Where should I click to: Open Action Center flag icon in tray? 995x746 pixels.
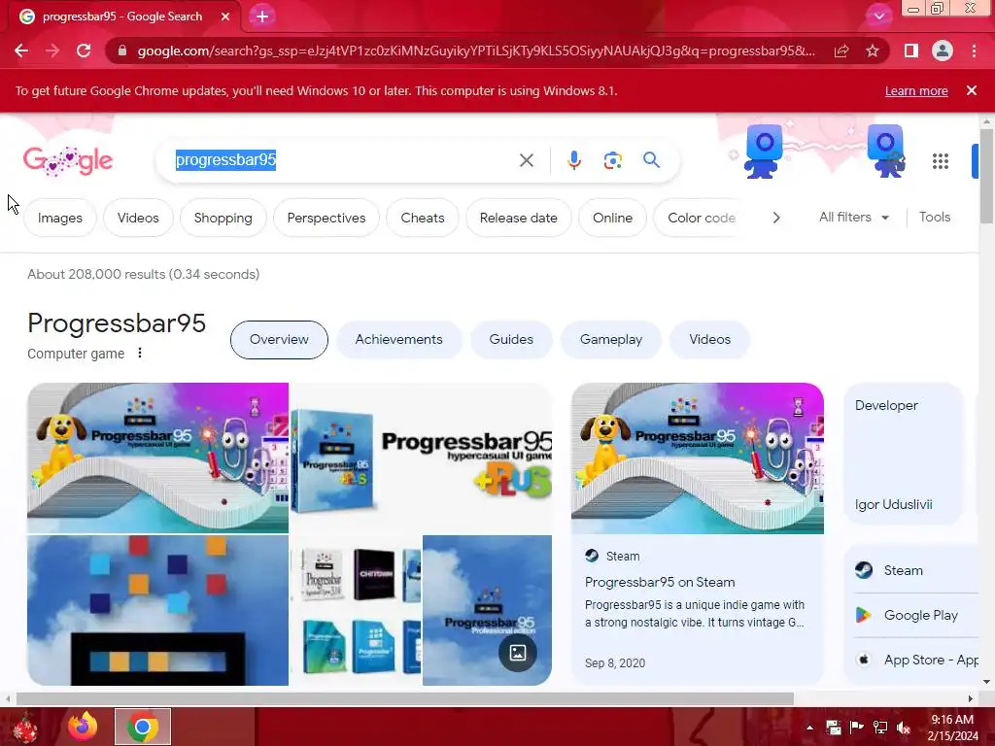(x=857, y=728)
